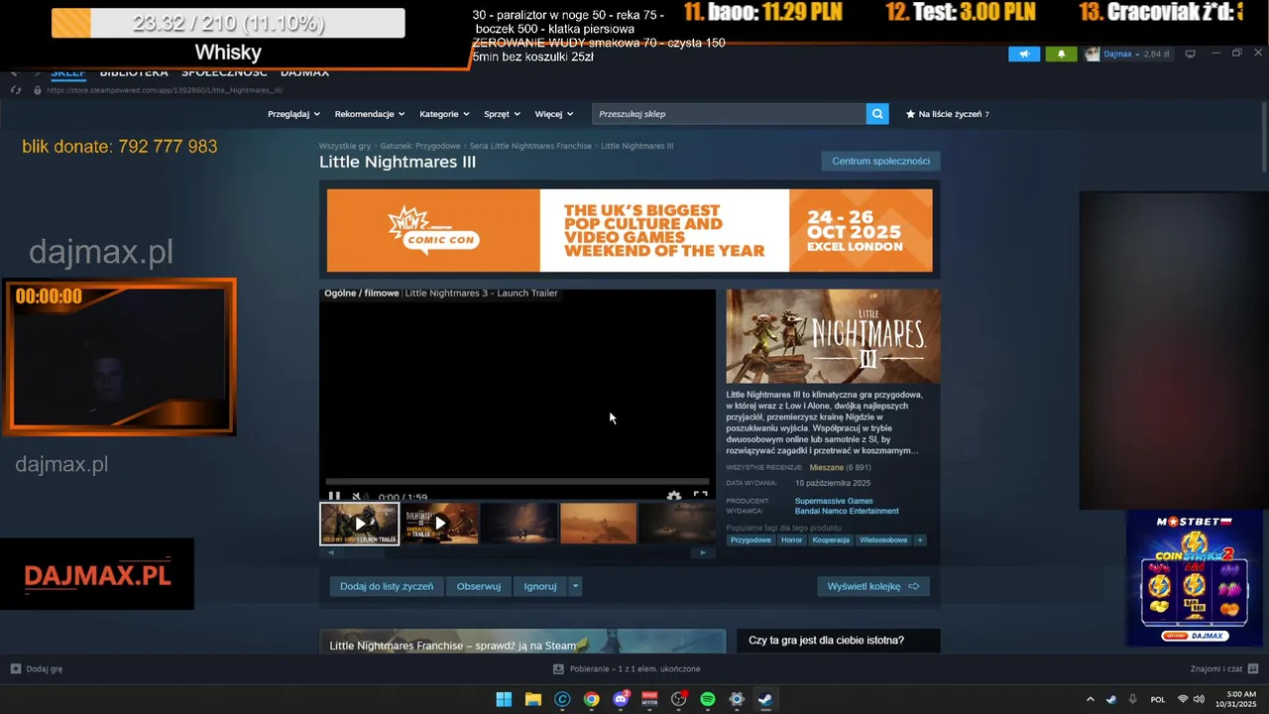
Task: Open developer Supermassive Games link
Action: click(834, 501)
